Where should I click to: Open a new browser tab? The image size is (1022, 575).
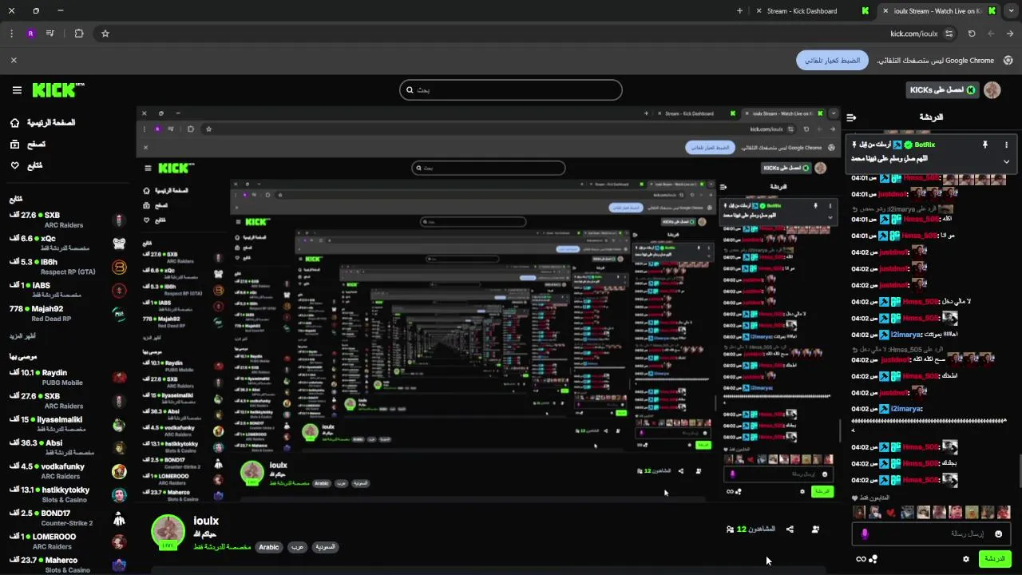(x=739, y=11)
